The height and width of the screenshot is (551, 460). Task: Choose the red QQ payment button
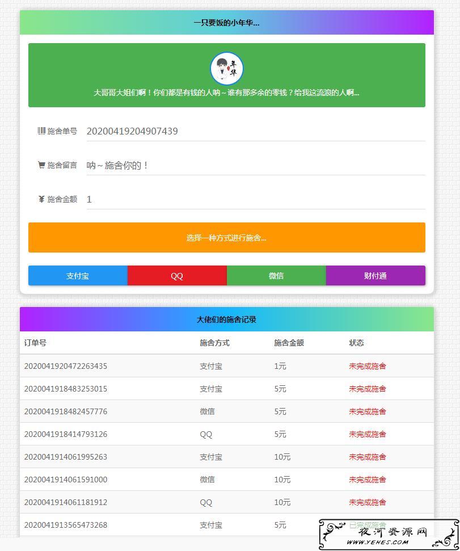point(177,276)
